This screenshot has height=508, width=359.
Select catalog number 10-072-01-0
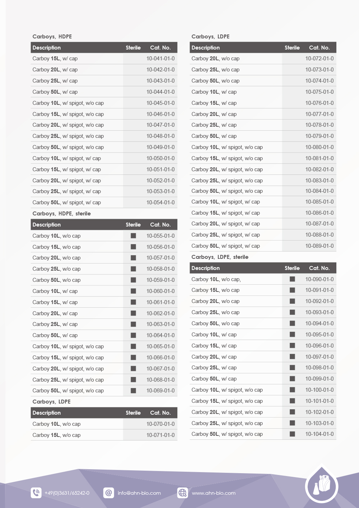pos(319,59)
